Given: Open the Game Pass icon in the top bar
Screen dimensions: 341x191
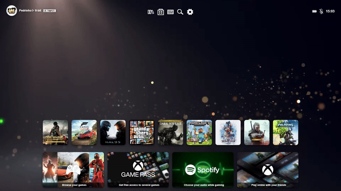Looking at the screenshot, I should 170,12.
